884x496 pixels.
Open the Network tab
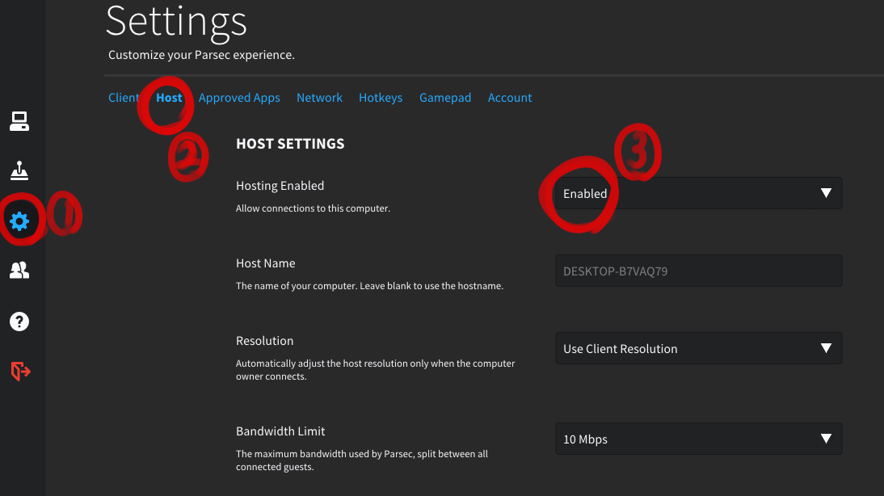[319, 98]
